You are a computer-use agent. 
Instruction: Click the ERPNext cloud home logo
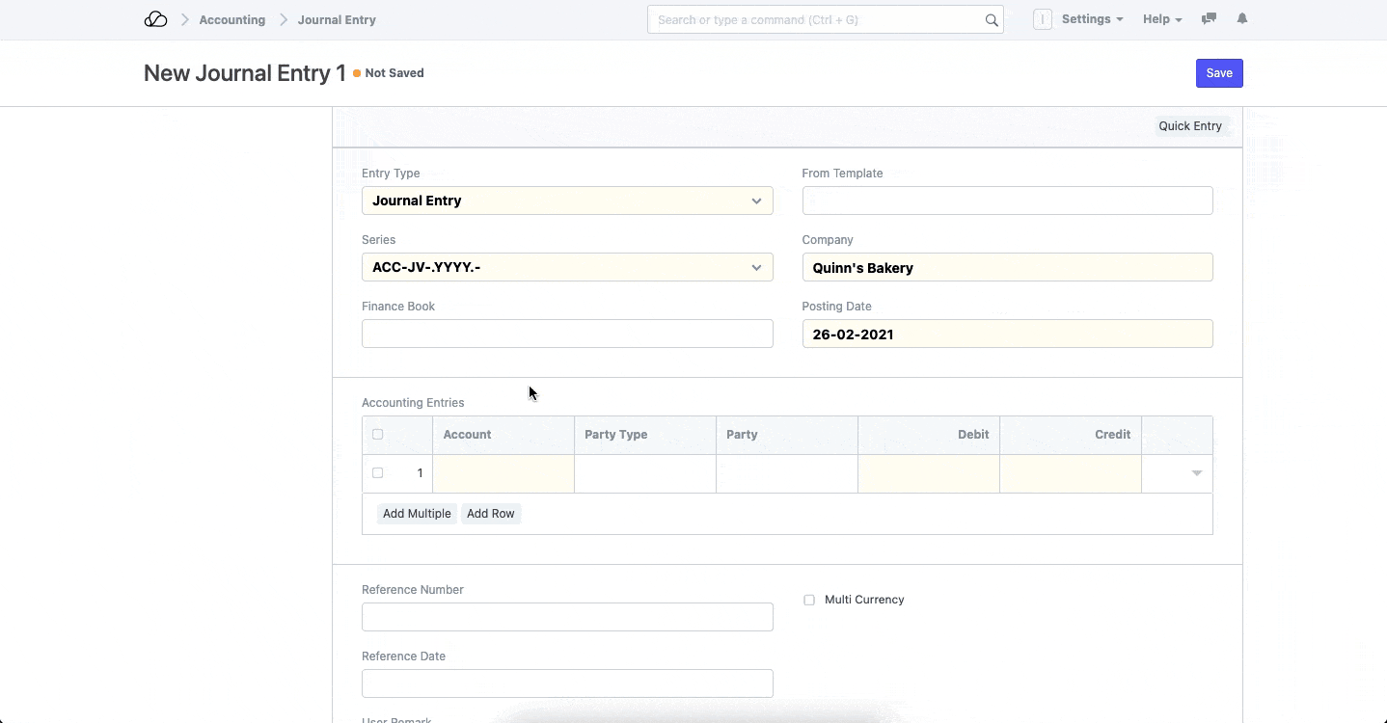tap(155, 19)
